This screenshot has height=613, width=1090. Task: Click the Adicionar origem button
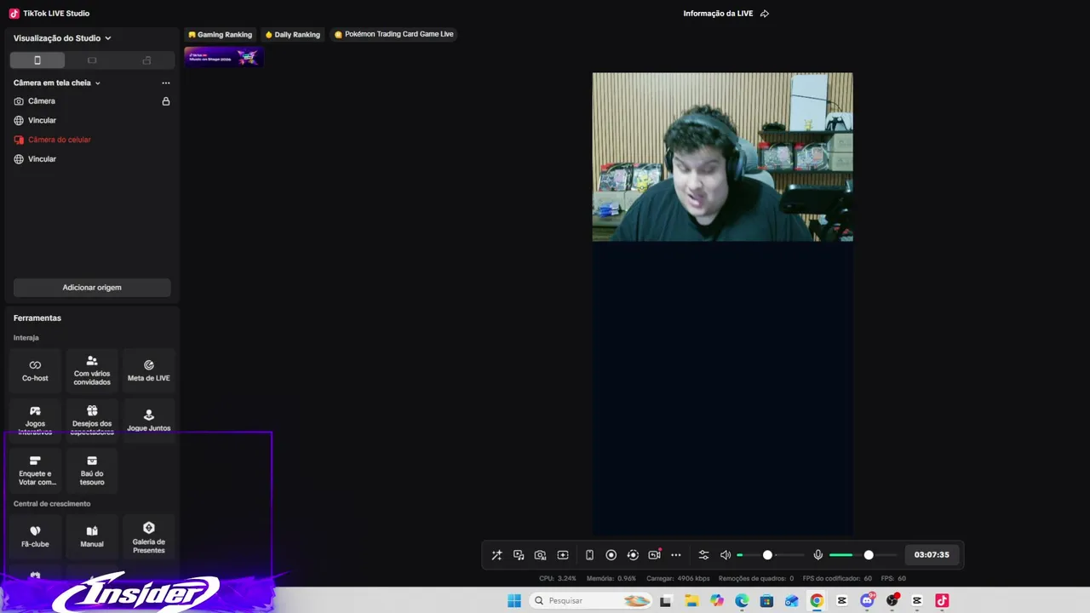pos(92,288)
